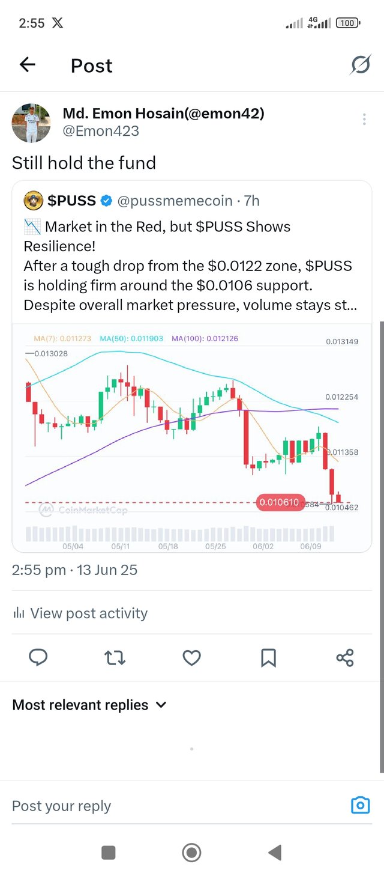Screen dimensions: 384x876
Task: Bookmark the post with the bookmark icon
Action: (x=268, y=658)
